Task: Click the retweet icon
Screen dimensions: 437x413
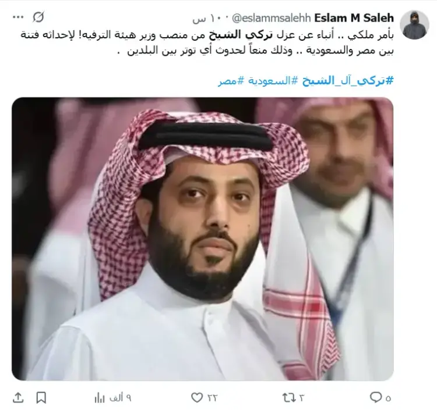Action: pyautogui.click(x=288, y=398)
